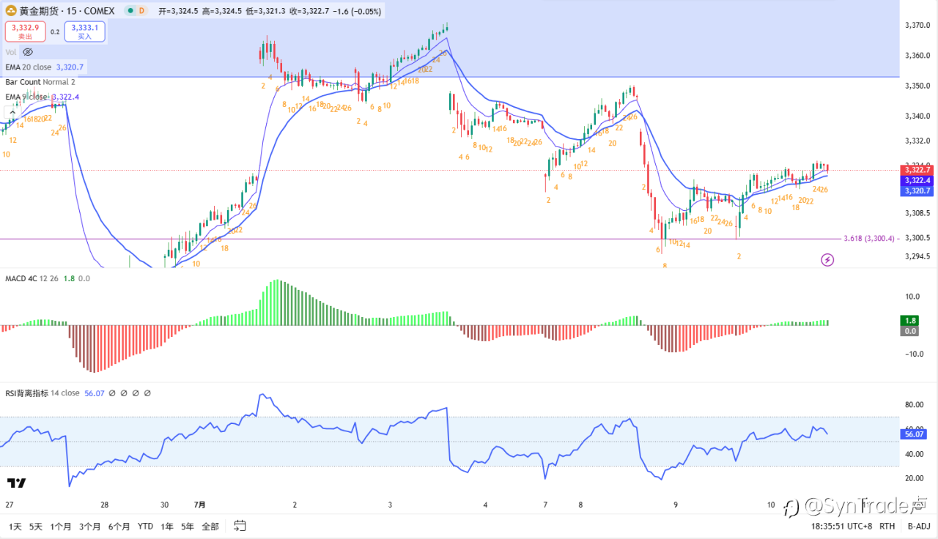Click the blue buy button 3,333.1
The width and height of the screenshot is (938, 539).
click(85, 31)
